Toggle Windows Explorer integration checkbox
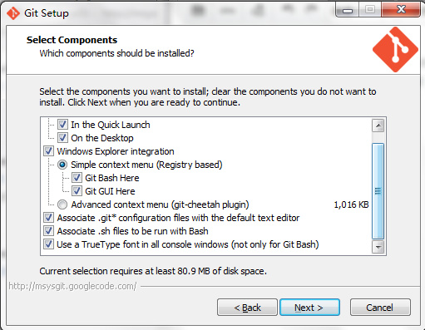 tap(48, 151)
